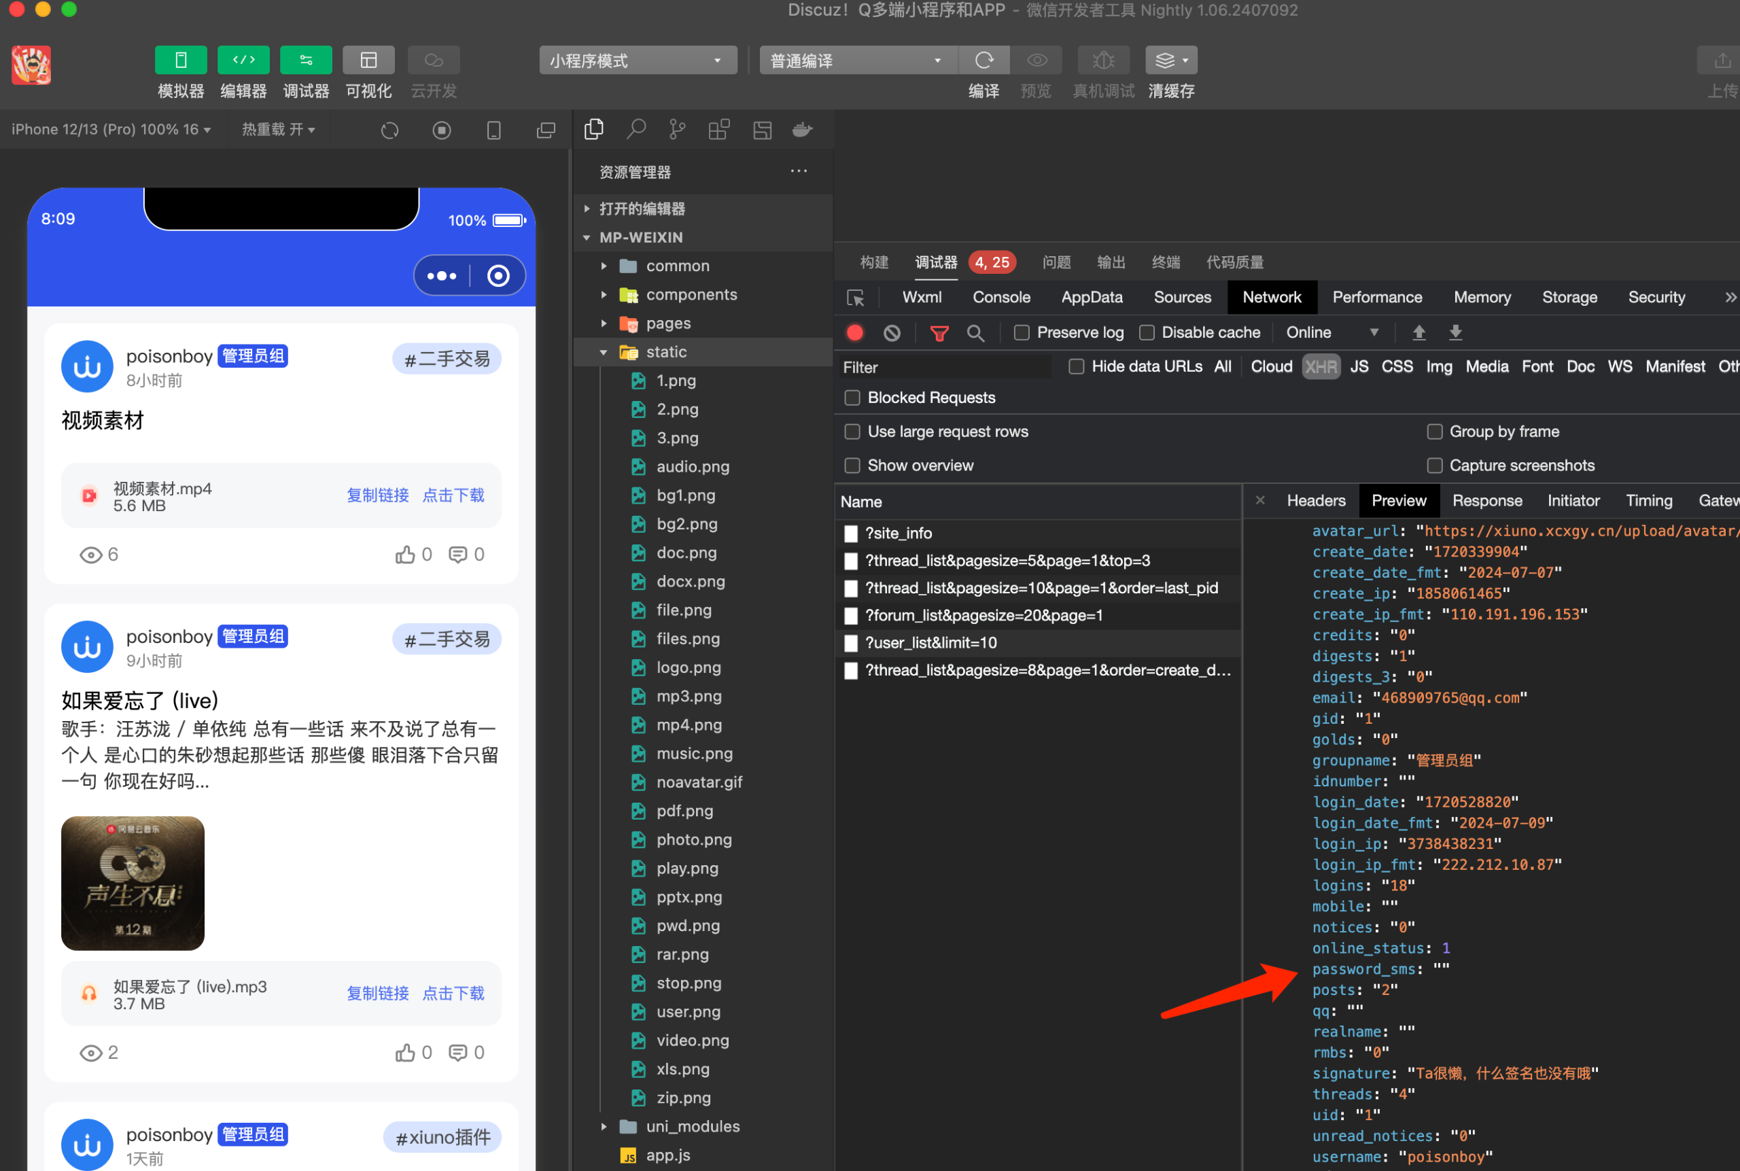Click the compile (编译) refresh icon
Image resolution: width=1740 pixels, height=1171 pixels.
click(984, 60)
